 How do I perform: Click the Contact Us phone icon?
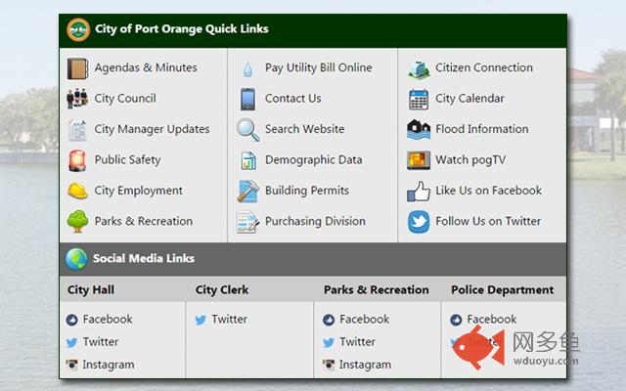(x=247, y=99)
